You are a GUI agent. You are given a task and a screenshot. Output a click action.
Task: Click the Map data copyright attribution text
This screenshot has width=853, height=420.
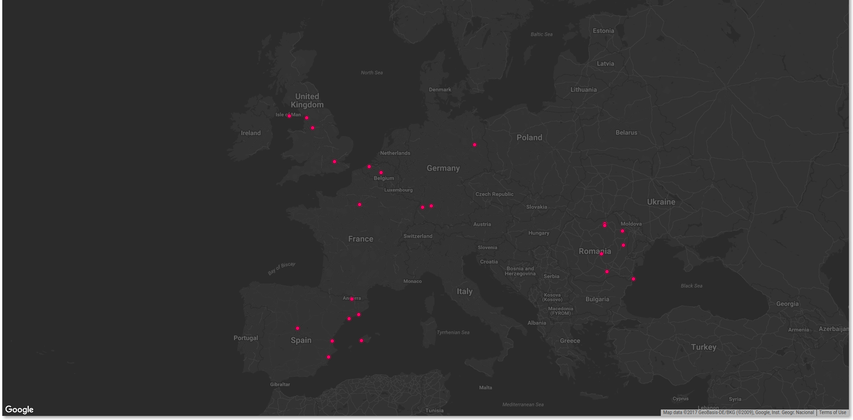tap(738, 412)
